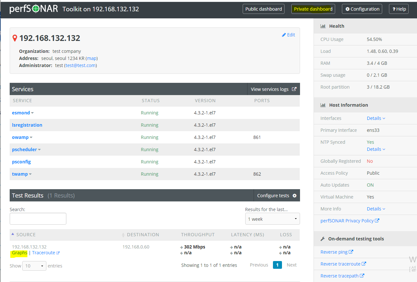Click the Previous pagination button
Image resolution: width=417 pixels, height=282 pixels.
pos(259,265)
